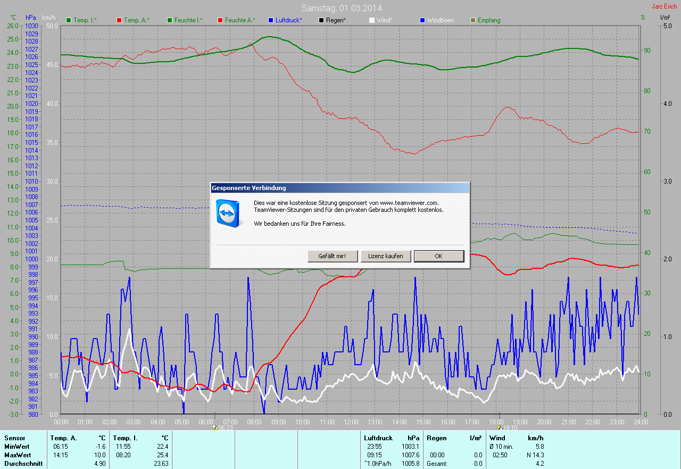The image size is (681, 469).
Task: Toggle the Windböen legend label
Action: point(441,20)
